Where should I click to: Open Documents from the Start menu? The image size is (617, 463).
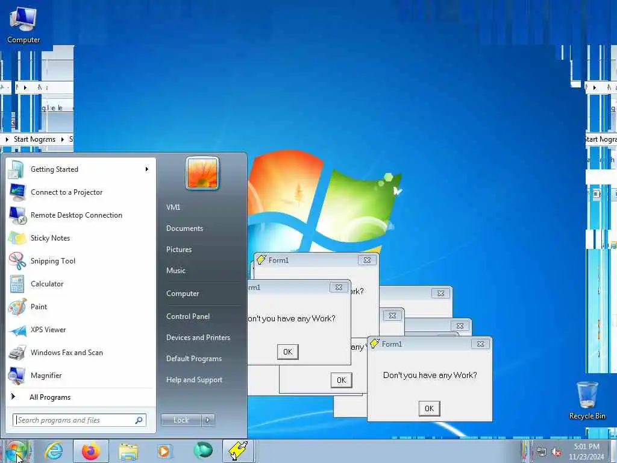[x=184, y=228]
